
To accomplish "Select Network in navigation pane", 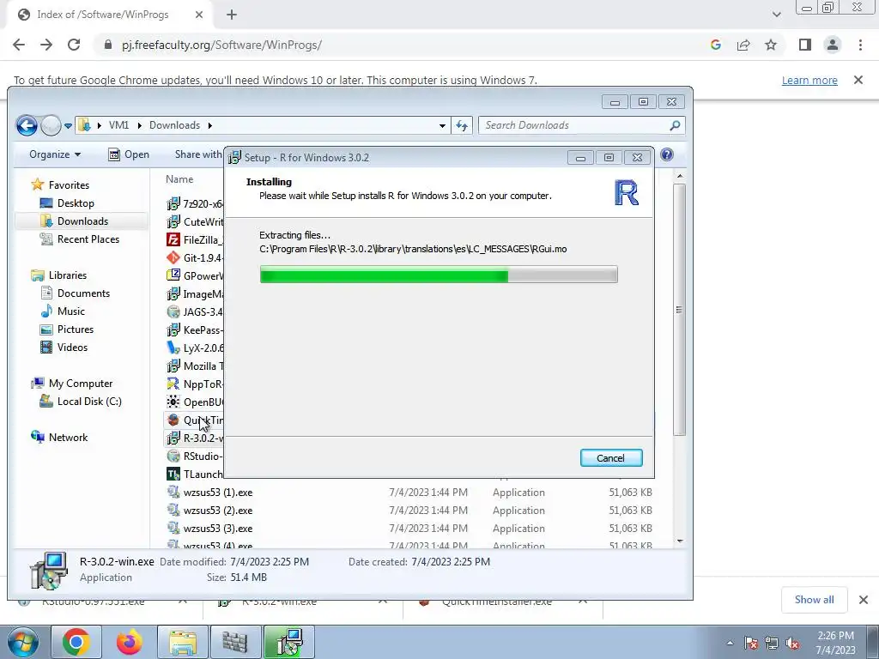I will (x=68, y=437).
